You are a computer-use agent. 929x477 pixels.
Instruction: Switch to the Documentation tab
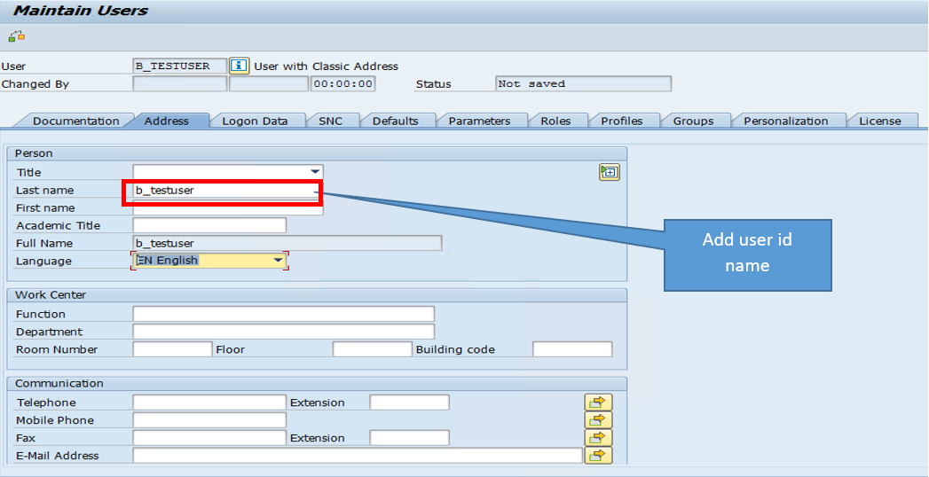[x=75, y=121]
